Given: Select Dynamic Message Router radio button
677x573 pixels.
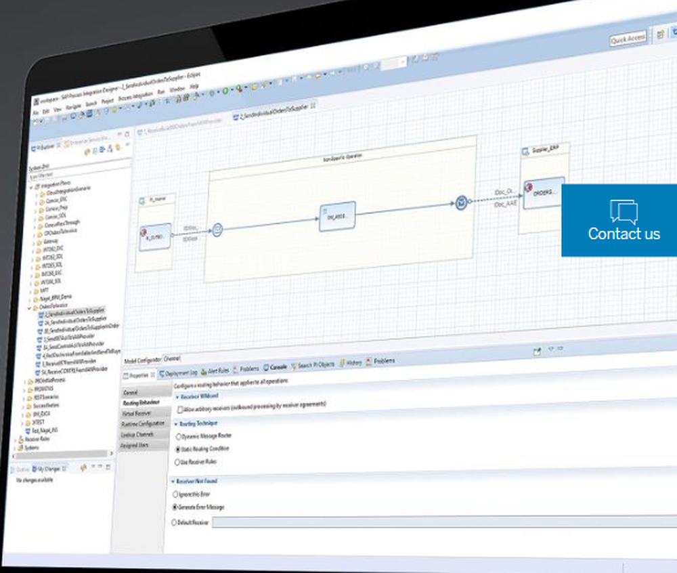Looking at the screenshot, I should tap(178, 437).
